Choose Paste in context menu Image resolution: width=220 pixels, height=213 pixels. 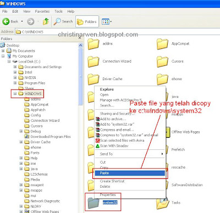(x=130, y=173)
